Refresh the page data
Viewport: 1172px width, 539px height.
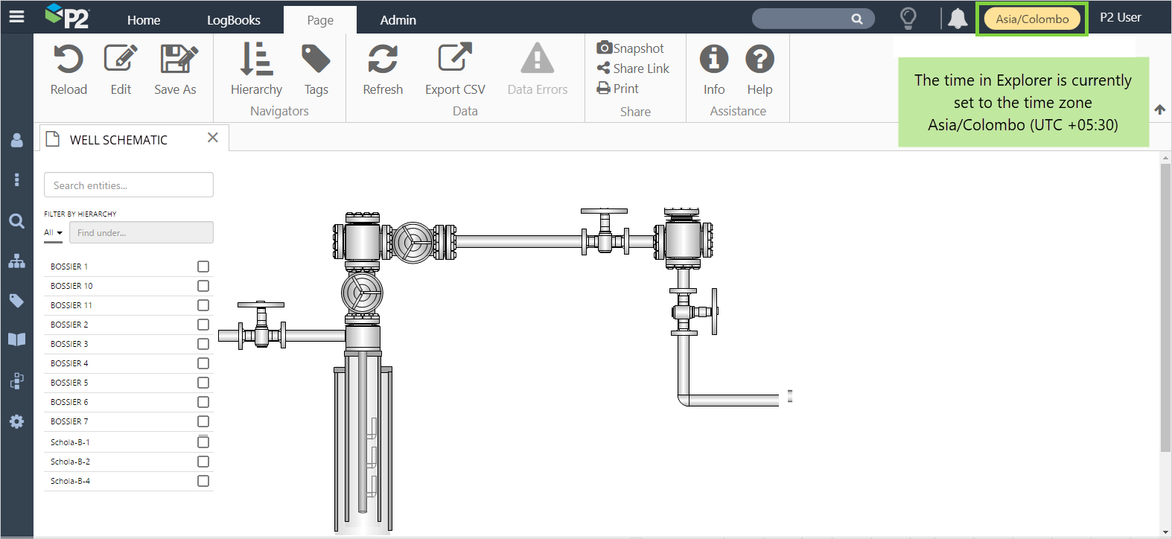coord(383,60)
